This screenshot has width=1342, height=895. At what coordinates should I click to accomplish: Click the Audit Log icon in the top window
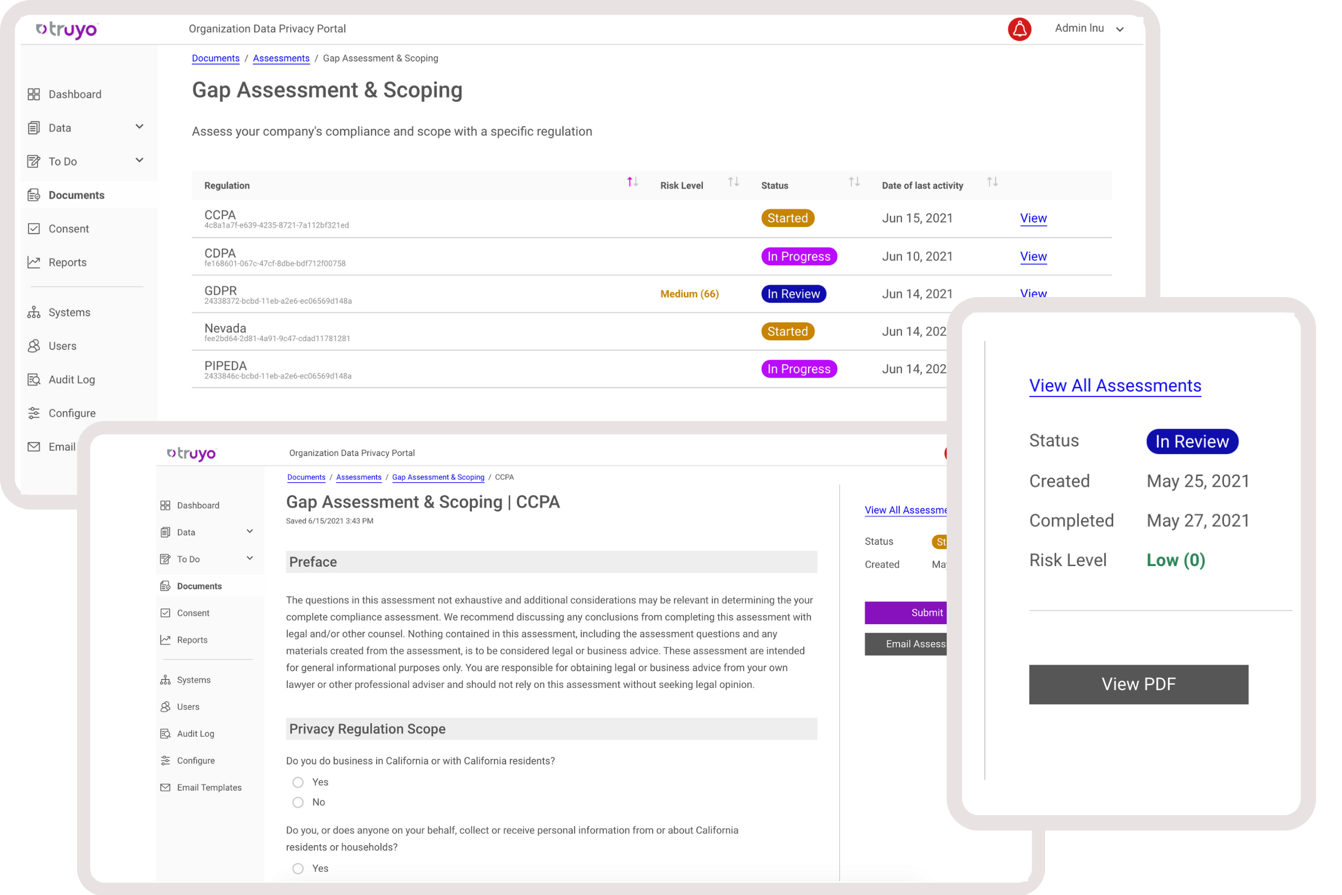pyautogui.click(x=34, y=380)
